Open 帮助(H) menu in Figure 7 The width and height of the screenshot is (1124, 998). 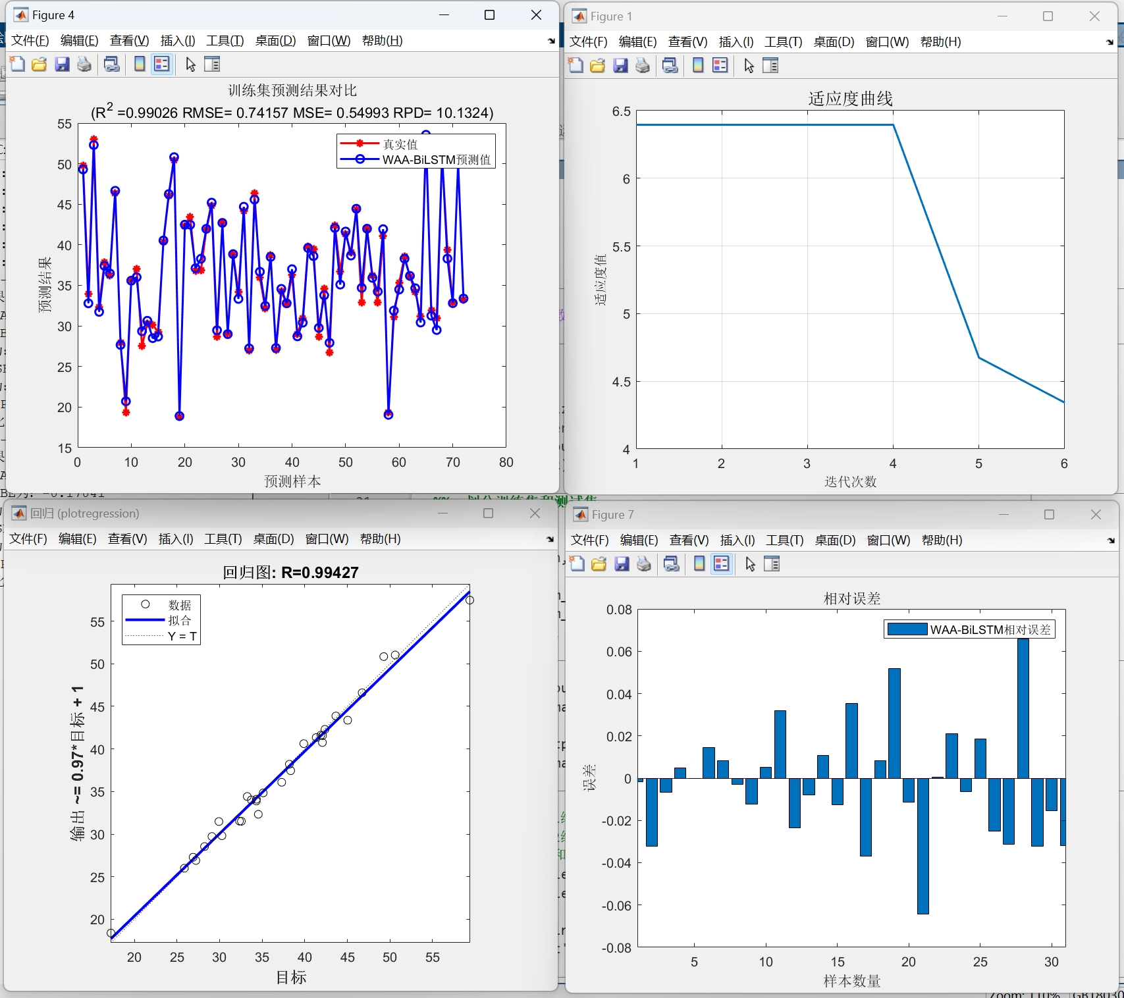tap(942, 540)
